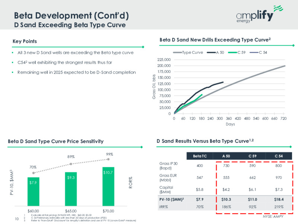Click the 70% ROR label above first bar
Screen dimensions: 298x224
coord(33,167)
